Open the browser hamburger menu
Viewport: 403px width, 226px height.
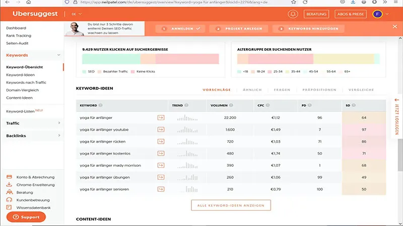tap(396, 2)
